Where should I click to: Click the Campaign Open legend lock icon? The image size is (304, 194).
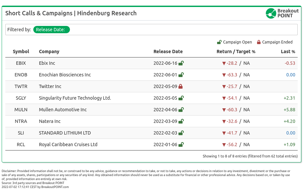(x=219, y=42)
